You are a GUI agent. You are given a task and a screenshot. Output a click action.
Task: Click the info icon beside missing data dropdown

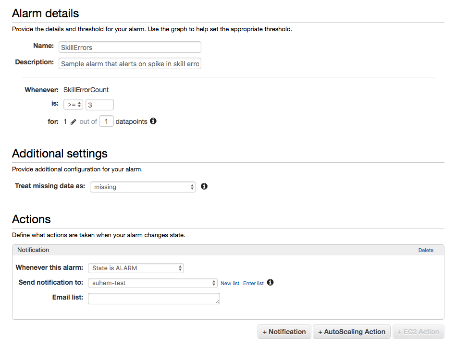pyautogui.click(x=204, y=186)
